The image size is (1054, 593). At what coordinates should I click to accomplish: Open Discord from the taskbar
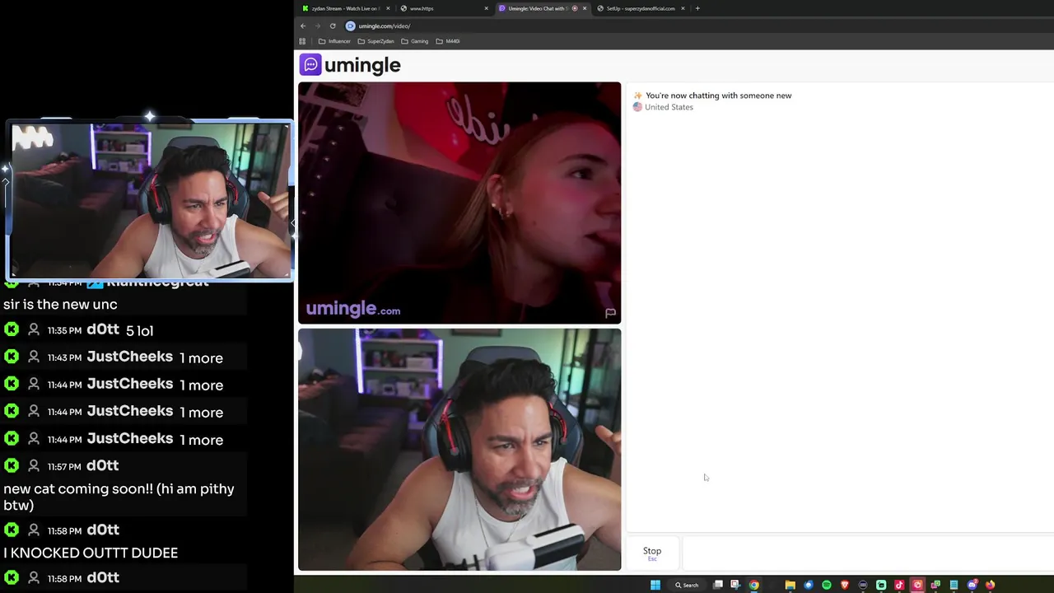point(972,585)
